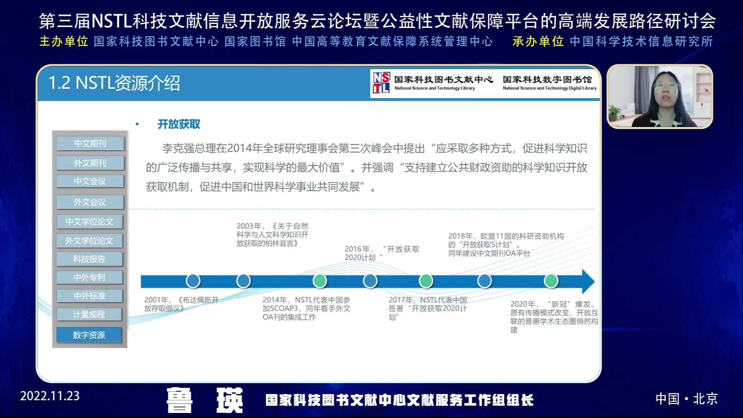Image resolution: width=743 pixels, height=418 pixels.
Task: Select the 外文期刊 sidebar button
Action: (90, 163)
